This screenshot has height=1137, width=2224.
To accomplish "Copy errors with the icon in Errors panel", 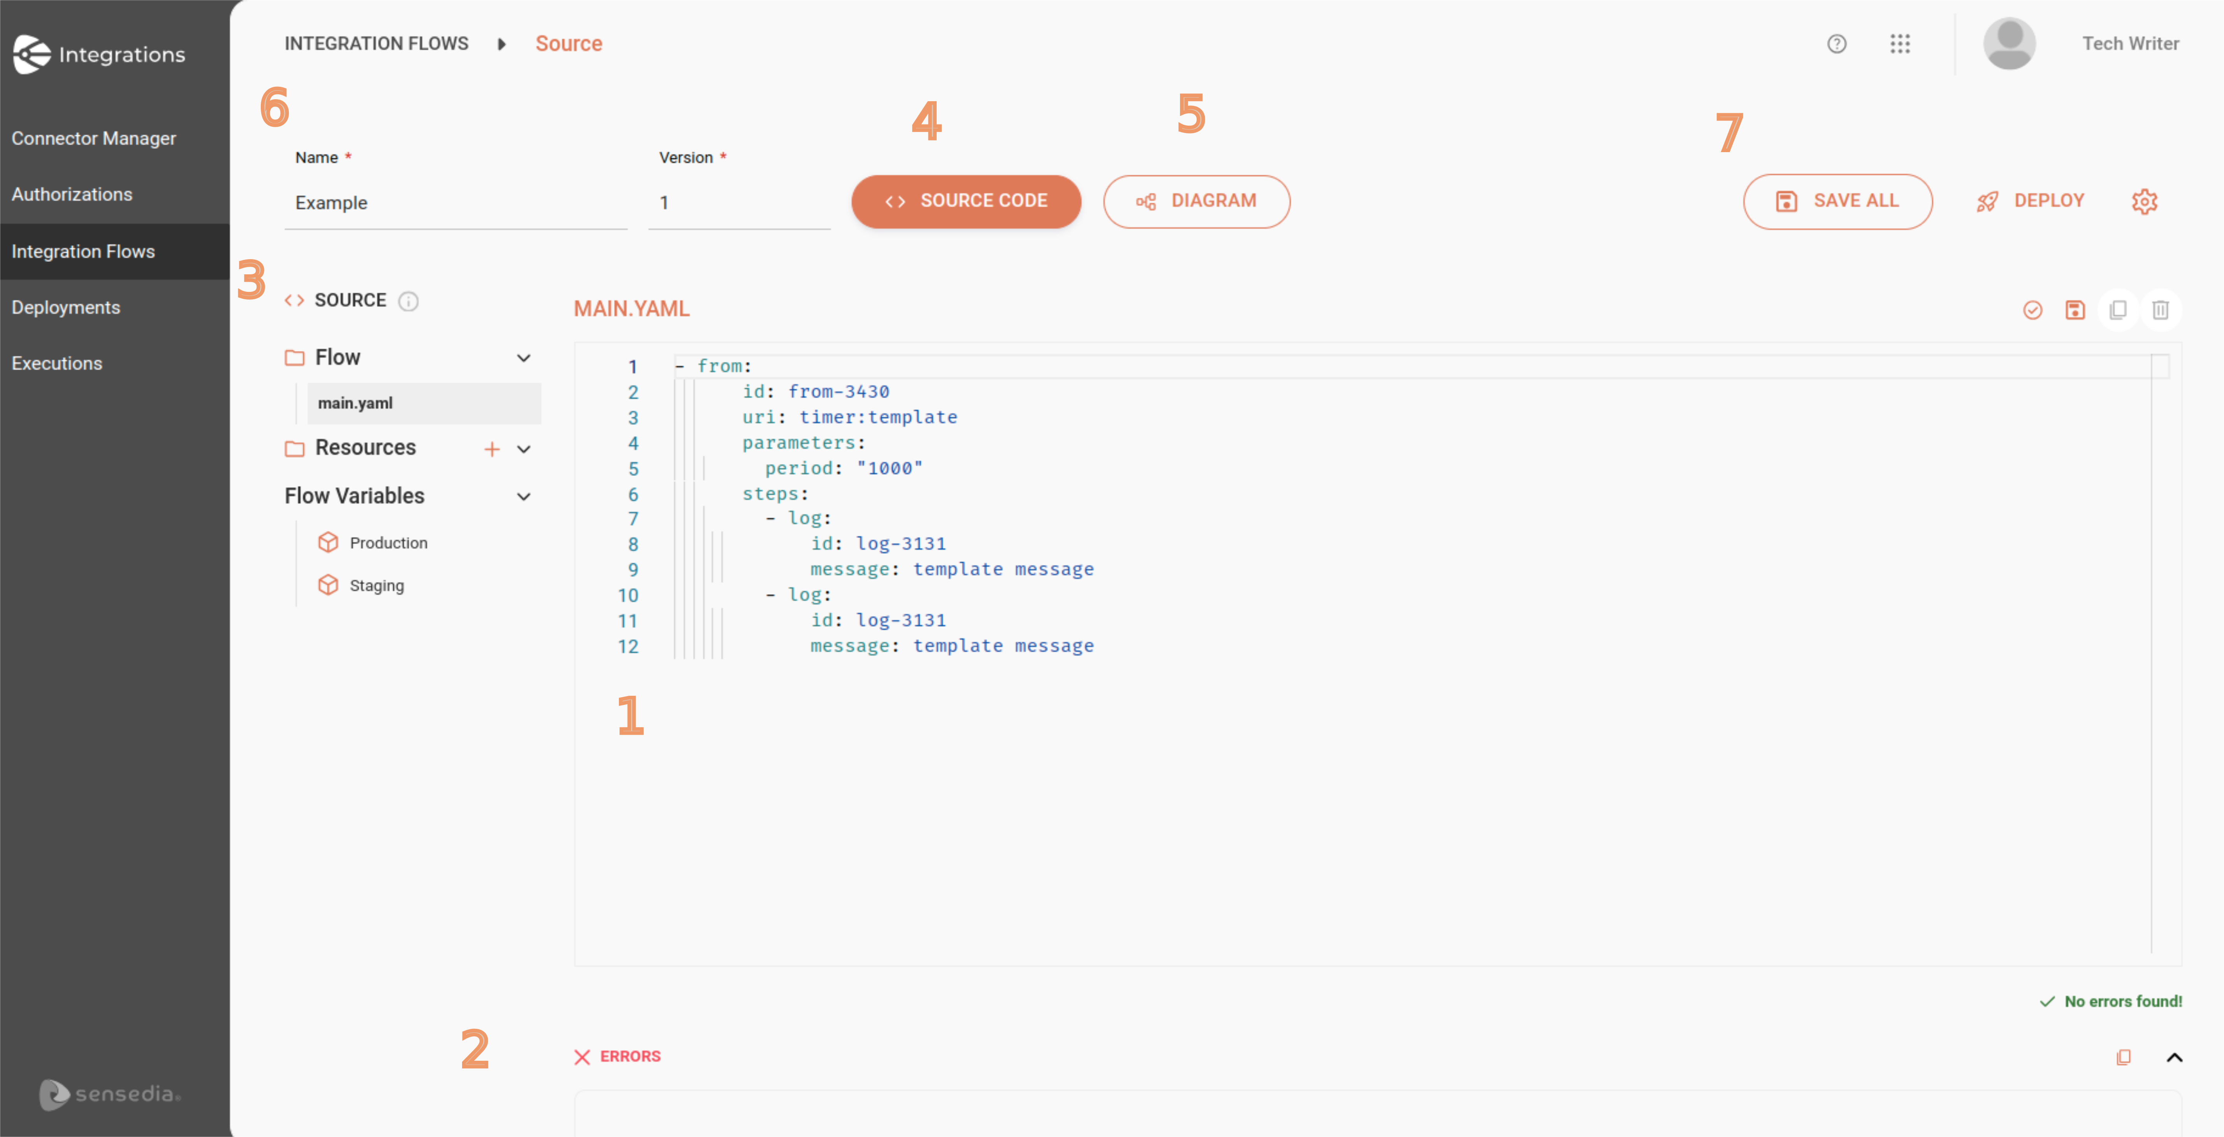I will pos(2123,1057).
